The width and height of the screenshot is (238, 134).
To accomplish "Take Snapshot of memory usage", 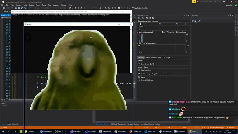I will tap(144, 70).
